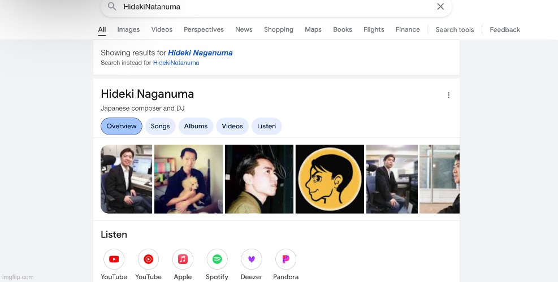Open the Pandora listen icon

click(286, 259)
